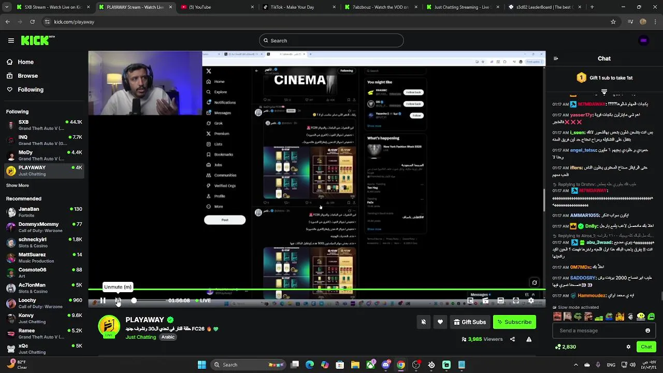View the 2,830 channel points
The width and height of the screenshot is (663, 373).
pyautogui.click(x=565, y=347)
